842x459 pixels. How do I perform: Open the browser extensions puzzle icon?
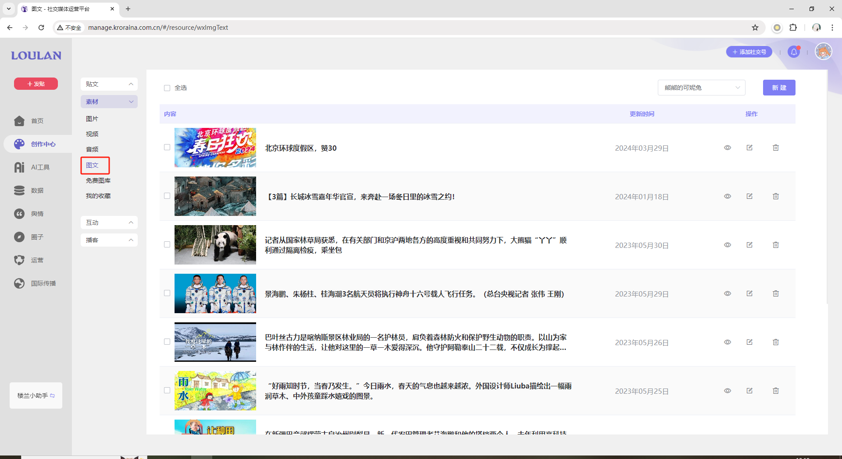(x=793, y=28)
